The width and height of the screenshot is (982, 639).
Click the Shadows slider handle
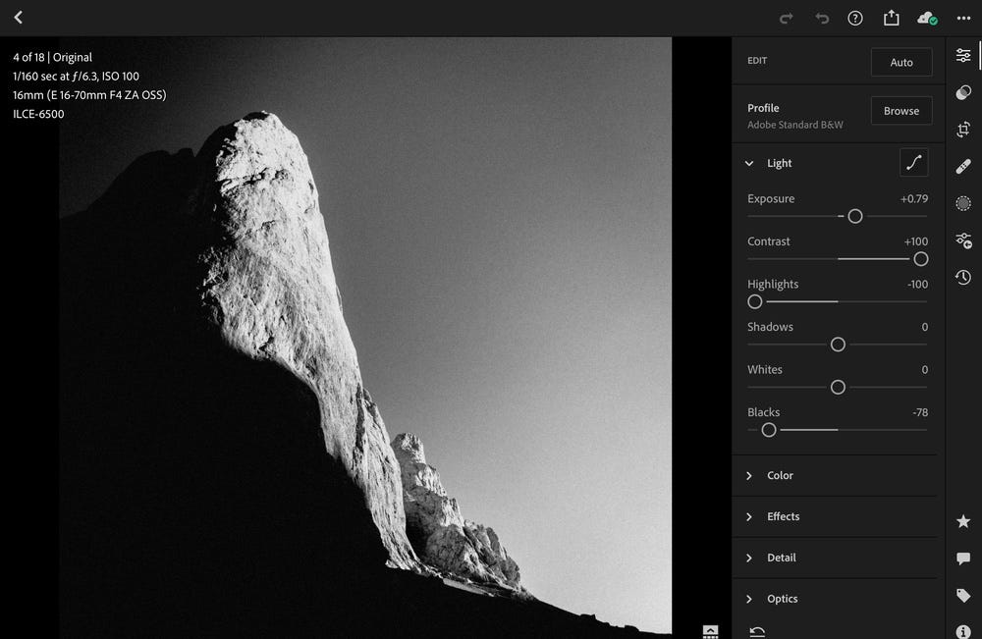tap(838, 345)
